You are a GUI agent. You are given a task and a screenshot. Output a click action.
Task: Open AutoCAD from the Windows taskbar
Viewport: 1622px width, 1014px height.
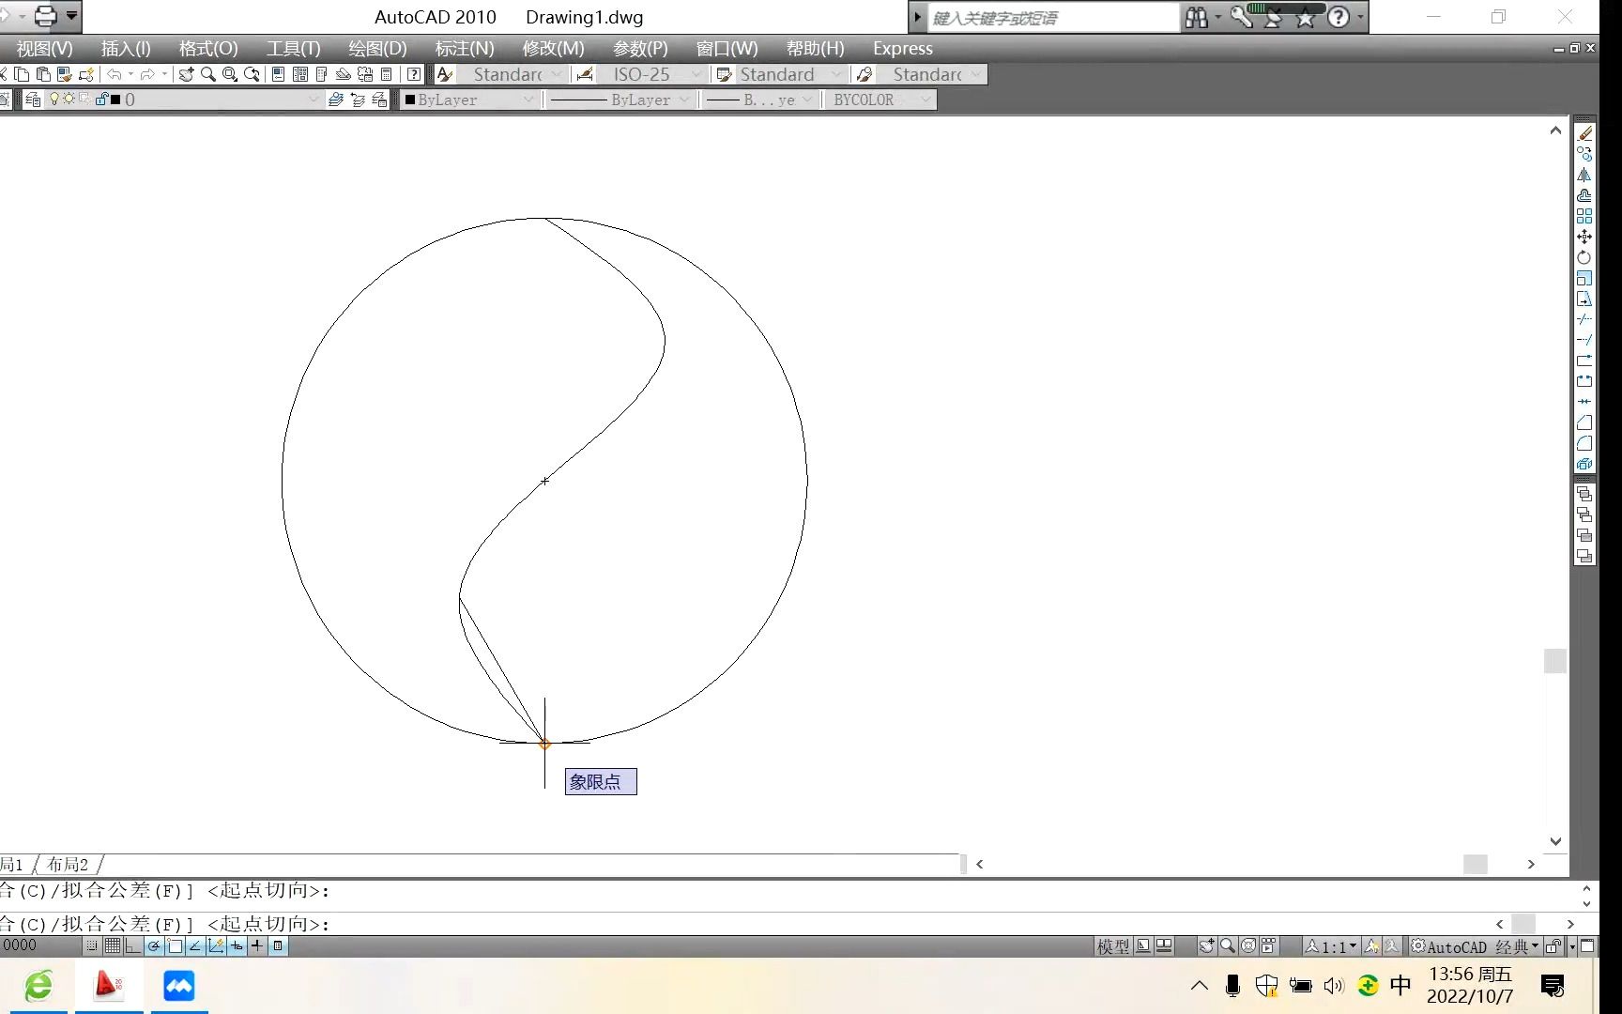(x=109, y=986)
